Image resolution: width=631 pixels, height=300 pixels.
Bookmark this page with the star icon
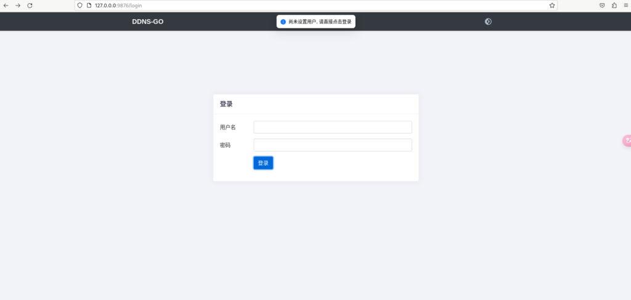[552, 5]
